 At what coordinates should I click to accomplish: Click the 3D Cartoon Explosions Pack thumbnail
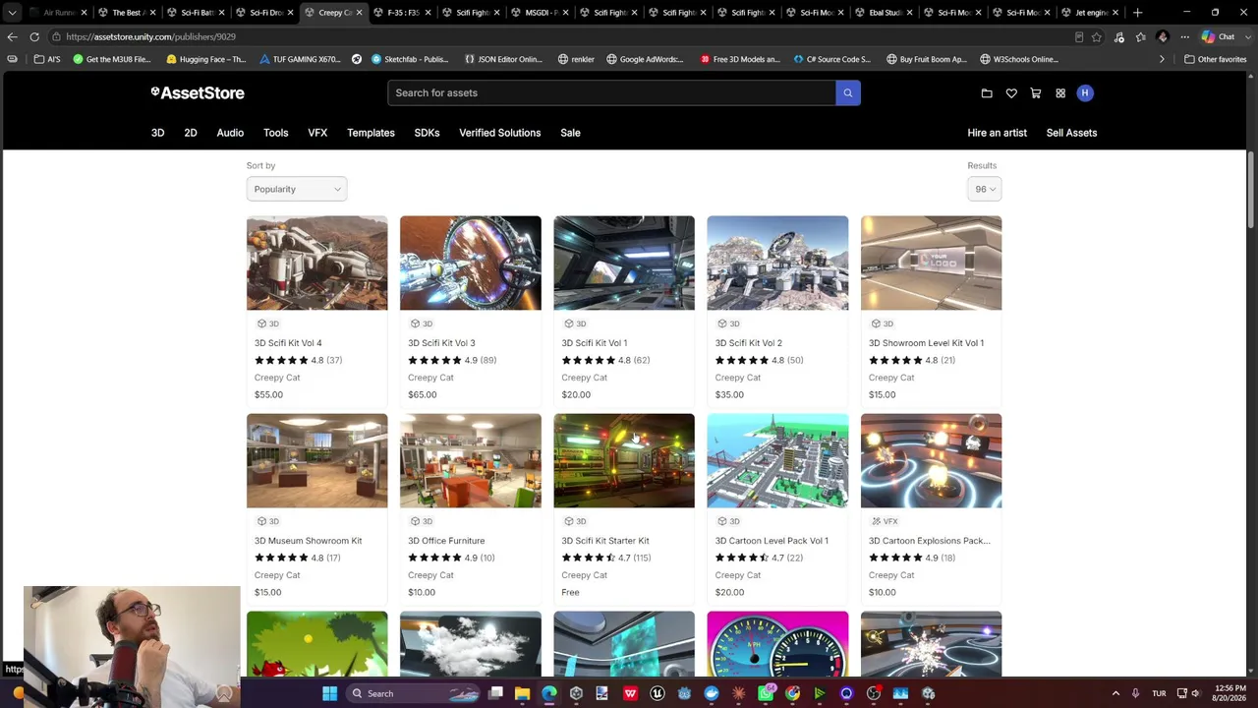click(x=931, y=460)
